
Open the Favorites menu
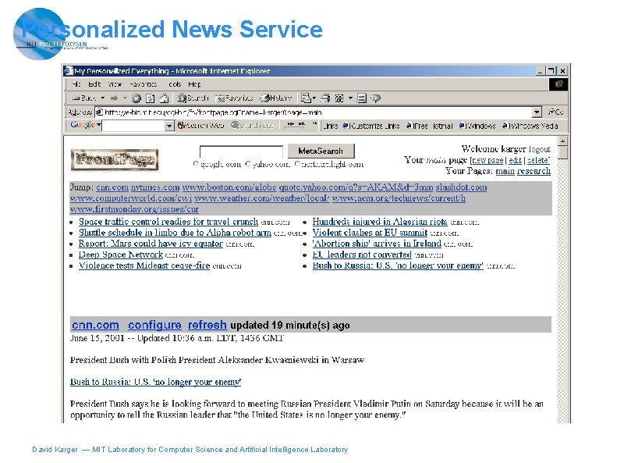(143, 84)
